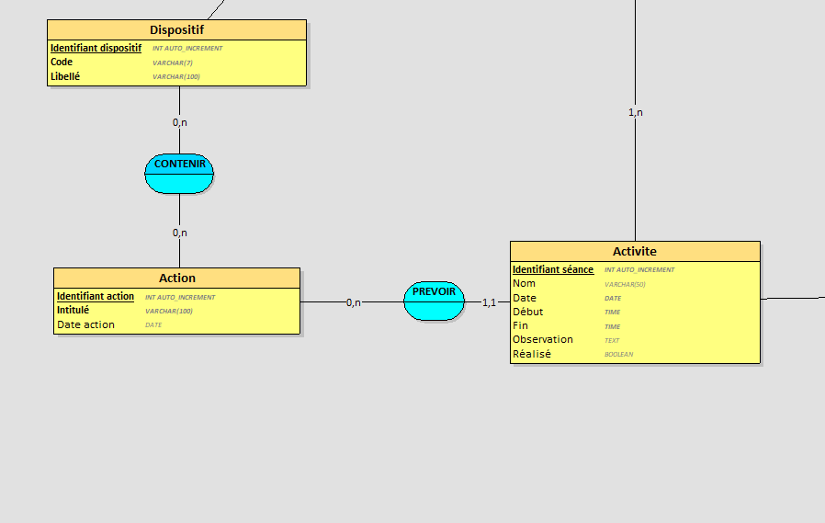This screenshot has height=523, width=825.
Task: Click the 0,n cardinality below Dispositif
Action: click(x=179, y=122)
